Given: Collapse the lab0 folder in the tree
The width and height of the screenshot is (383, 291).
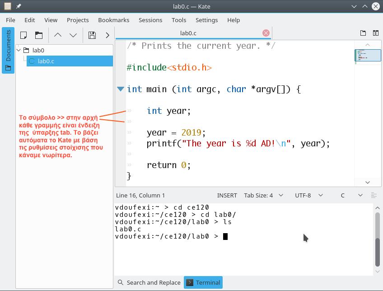Looking at the screenshot, I should point(19,50).
